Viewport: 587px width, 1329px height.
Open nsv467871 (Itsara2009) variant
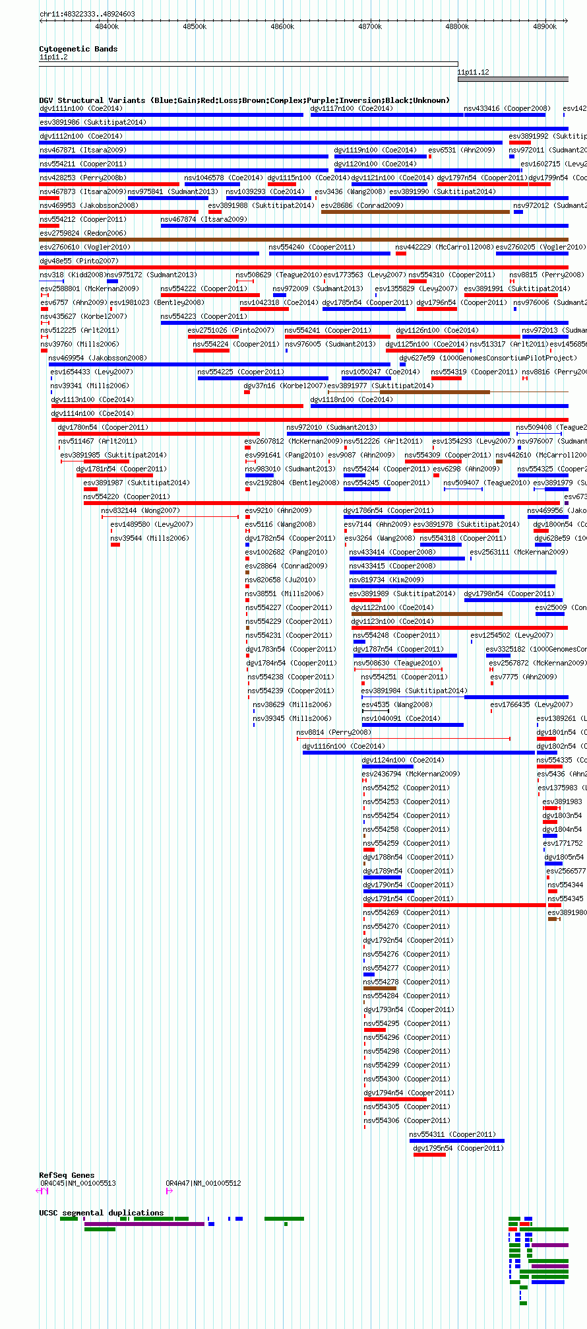(x=183, y=156)
